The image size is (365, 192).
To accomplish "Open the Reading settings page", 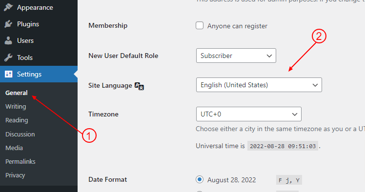I will coord(17,120).
